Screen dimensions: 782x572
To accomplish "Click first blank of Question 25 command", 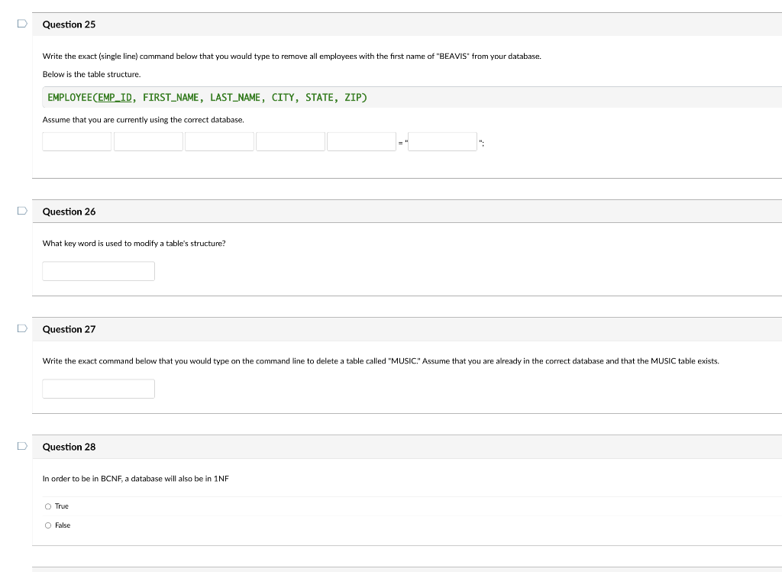I will (x=77, y=141).
